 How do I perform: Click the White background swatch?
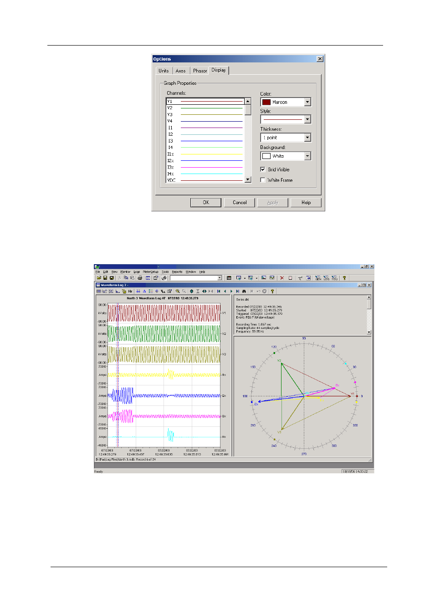point(266,156)
